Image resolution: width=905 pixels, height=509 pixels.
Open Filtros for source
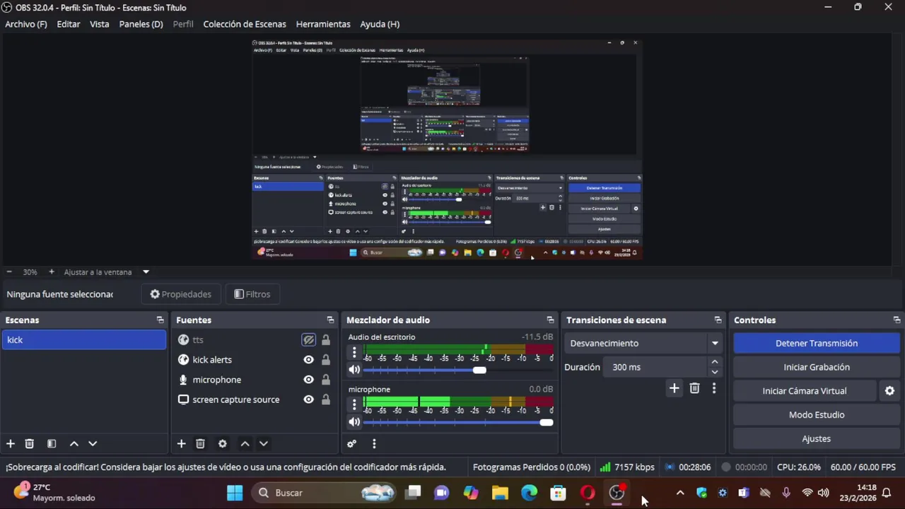[x=252, y=294]
